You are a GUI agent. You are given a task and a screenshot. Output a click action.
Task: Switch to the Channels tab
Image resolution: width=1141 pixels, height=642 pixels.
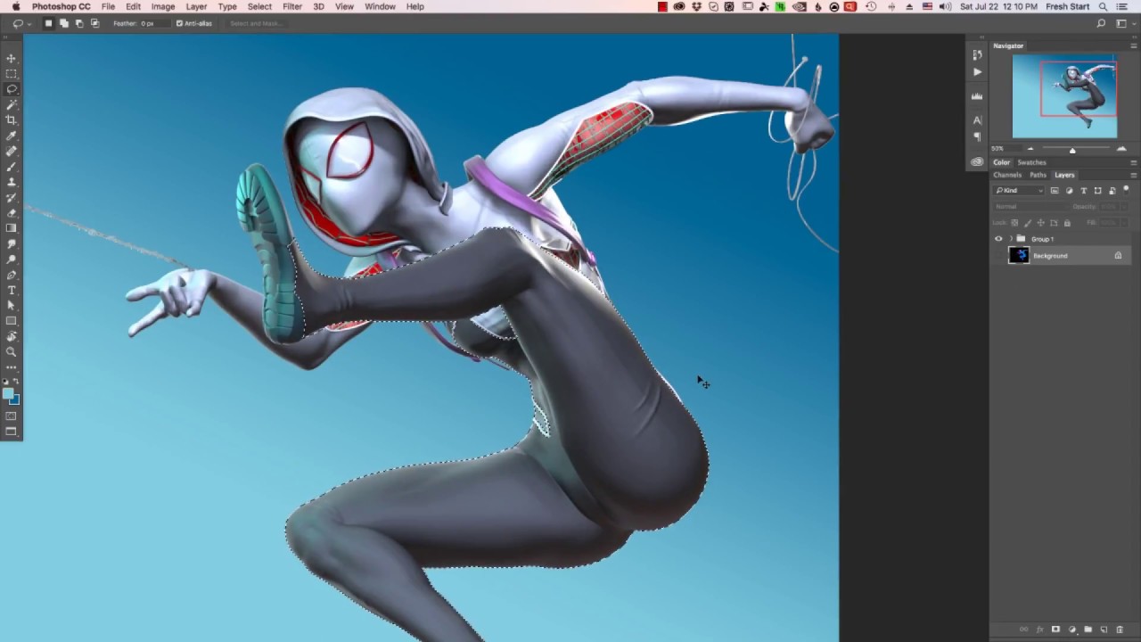click(x=1007, y=175)
